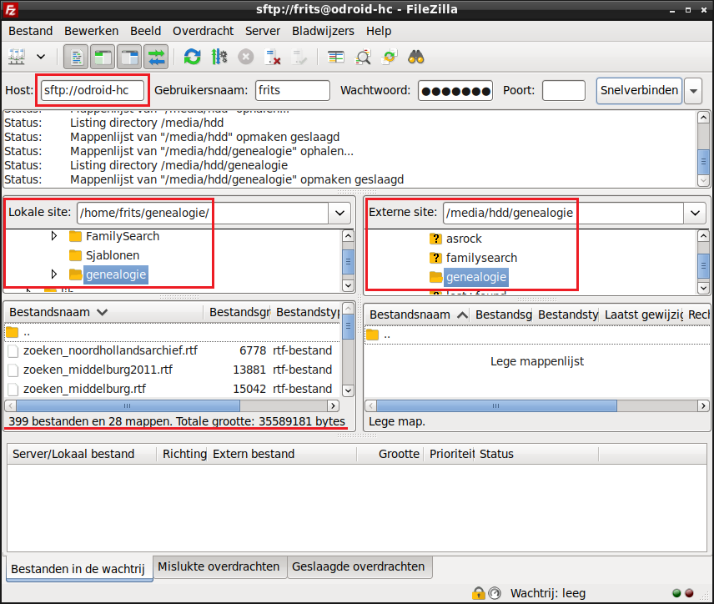Click the Wachtwoord password field

(x=455, y=90)
